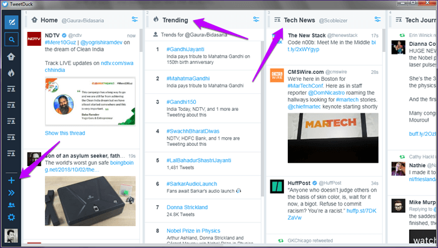This screenshot has height=248, width=438.
Task: Open Trending column options slider icon
Action: pyautogui.click(x=256, y=19)
